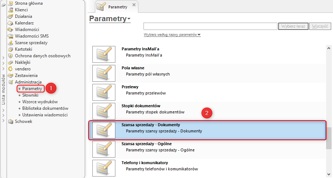
Task: Click the Ochrona danych osobowych shield icon
Action: click(11, 56)
